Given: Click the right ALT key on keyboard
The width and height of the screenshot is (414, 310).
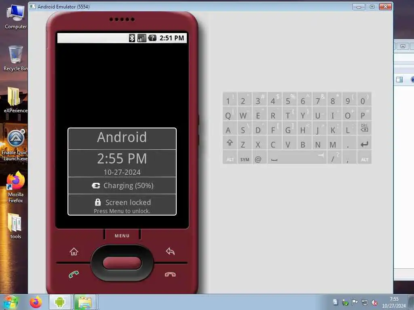Looking at the screenshot, I should (364, 158).
